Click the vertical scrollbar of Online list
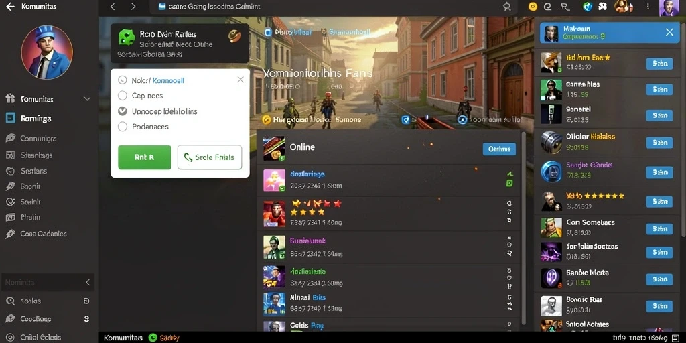Image resolution: width=686 pixels, height=343 pixels. (x=523, y=228)
